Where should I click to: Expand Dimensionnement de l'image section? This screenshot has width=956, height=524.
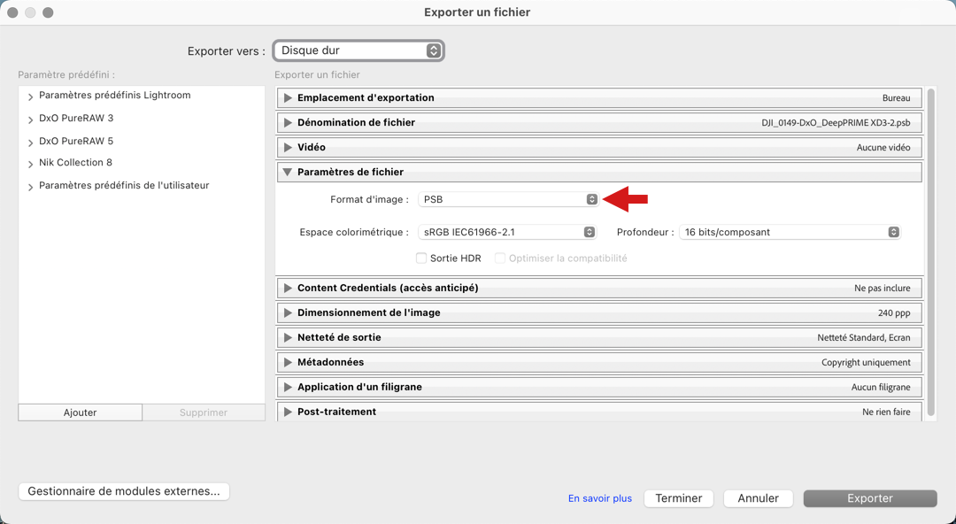click(288, 313)
